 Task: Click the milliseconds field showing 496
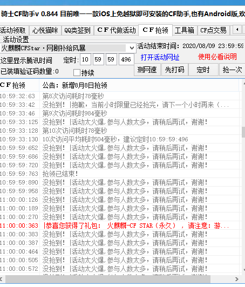[126, 59]
